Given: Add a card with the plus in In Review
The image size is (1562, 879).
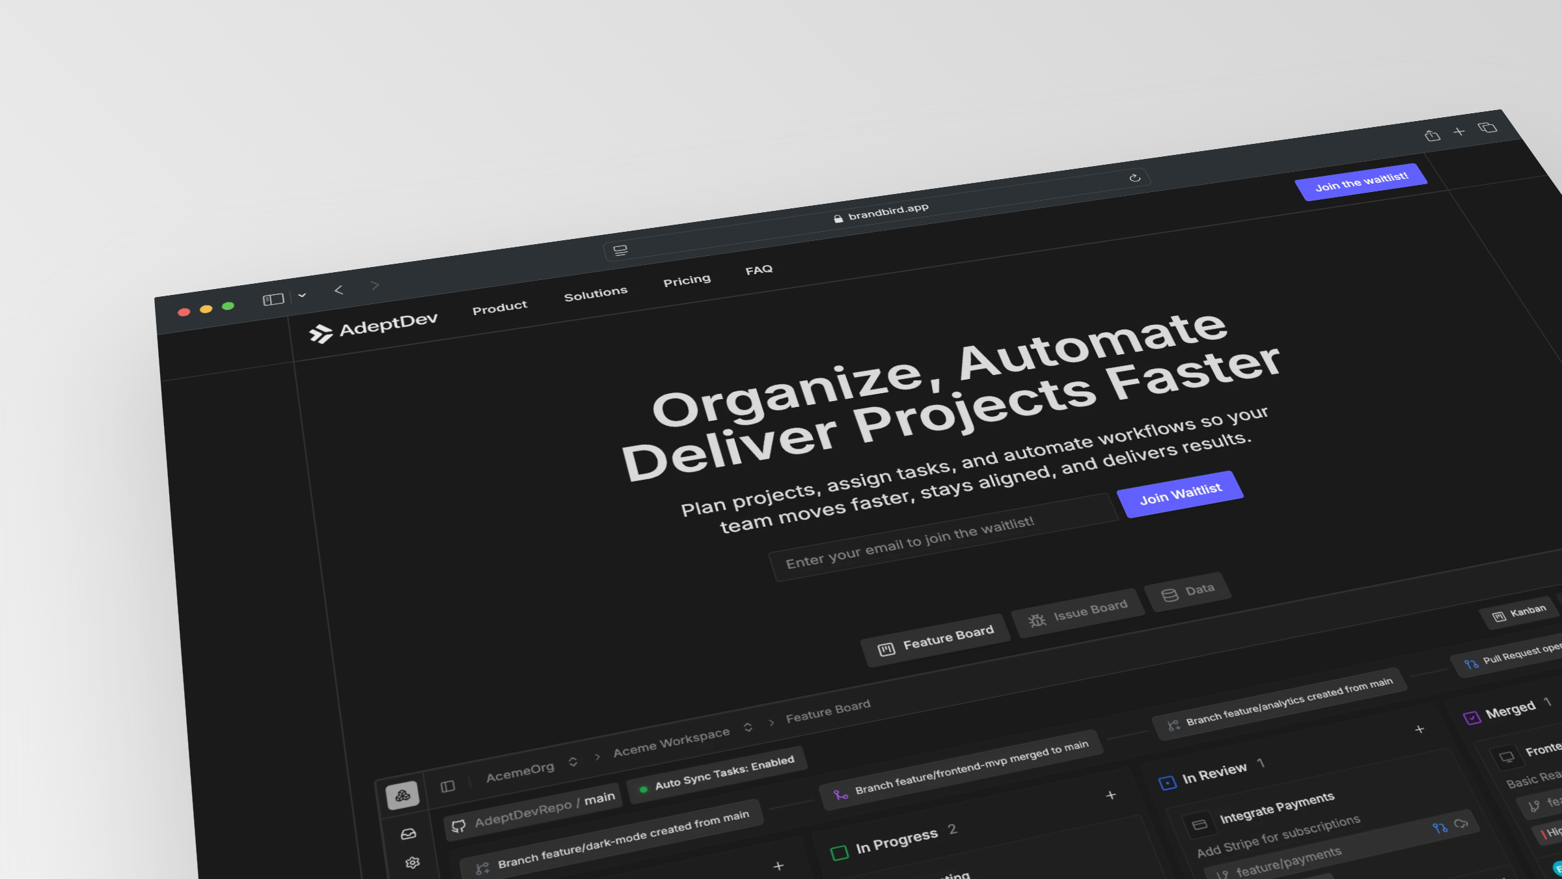Looking at the screenshot, I should [x=1419, y=729].
